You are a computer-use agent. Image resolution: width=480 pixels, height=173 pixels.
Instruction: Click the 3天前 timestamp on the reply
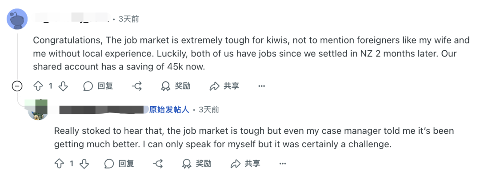pos(209,109)
